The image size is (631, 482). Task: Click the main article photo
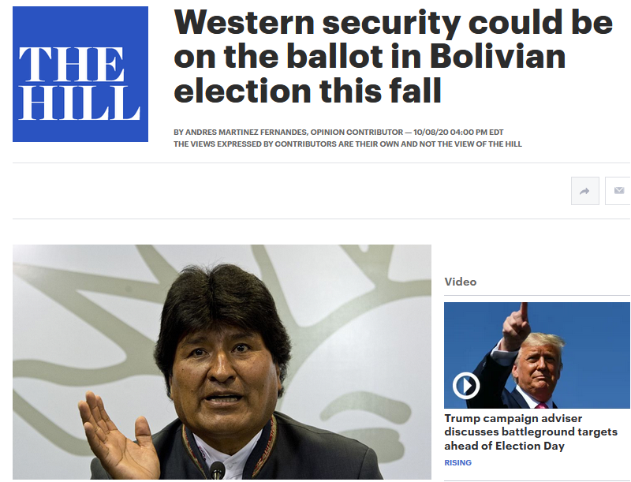pos(222,362)
